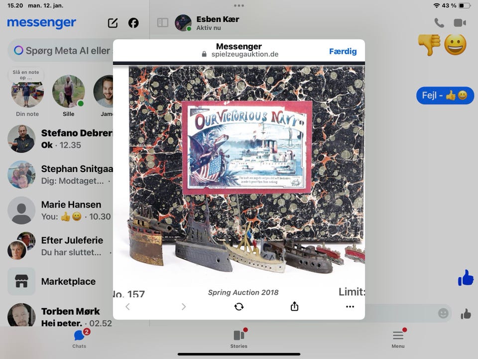
Task: Toggle the sidebar panel icon
Action: (162, 22)
